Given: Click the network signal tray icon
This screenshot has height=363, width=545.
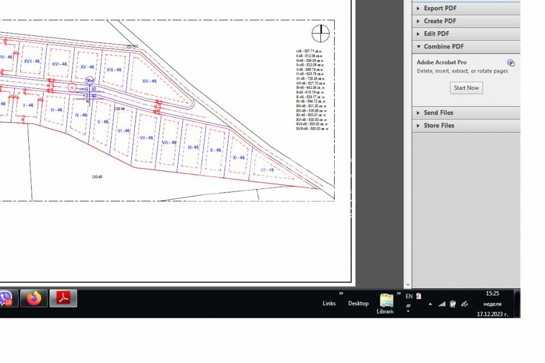Looking at the screenshot, I should [442, 304].
